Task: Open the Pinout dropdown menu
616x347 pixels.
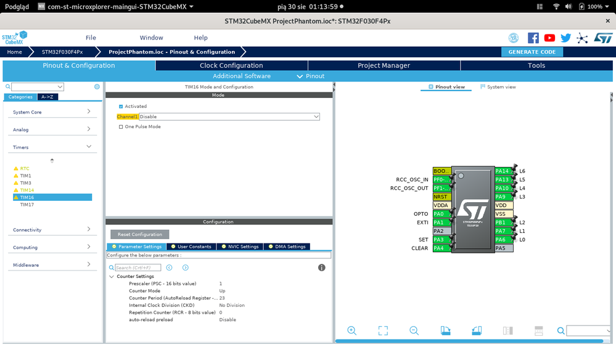Action: tap(310, 76)
